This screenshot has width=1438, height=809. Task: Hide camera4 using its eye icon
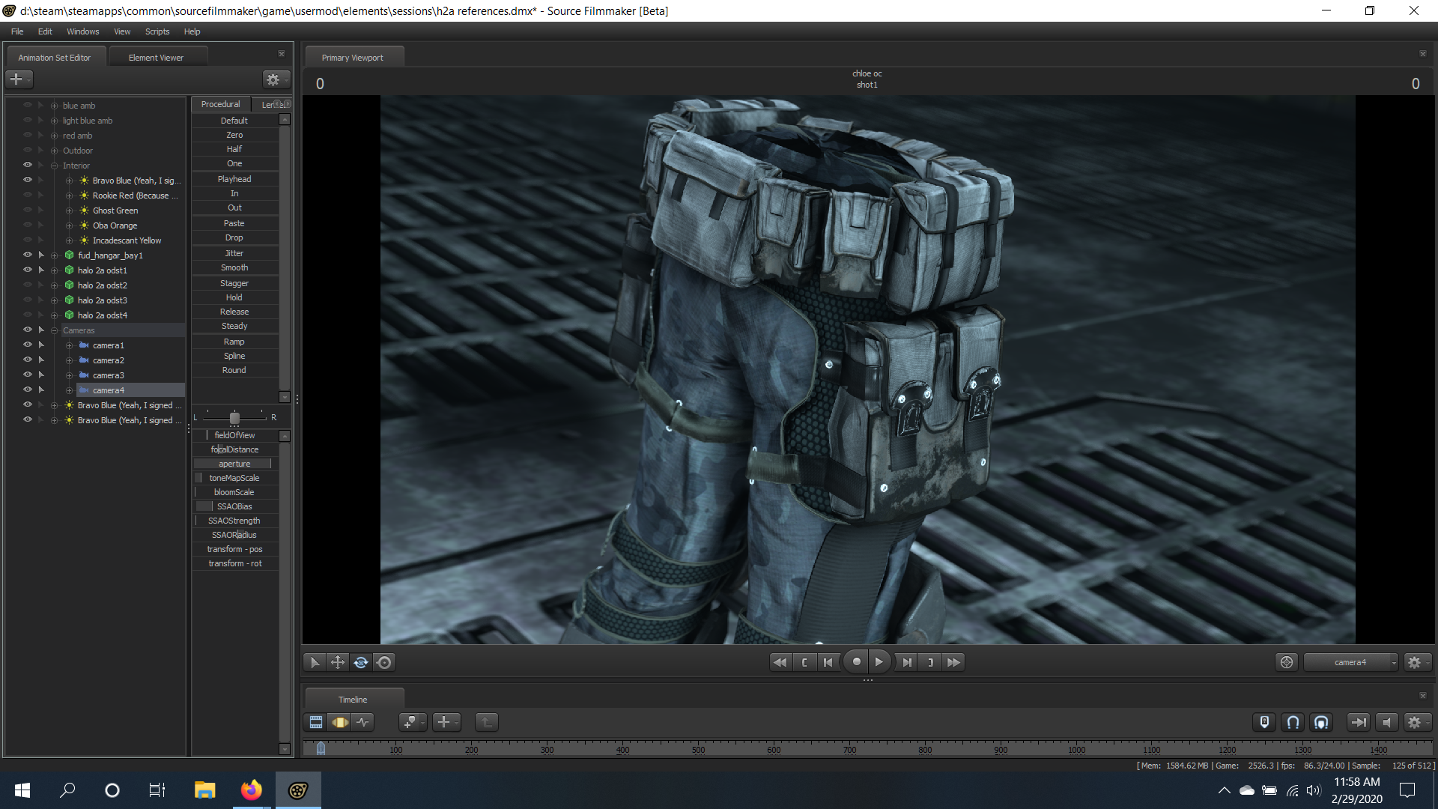click(x=28, y=390)
